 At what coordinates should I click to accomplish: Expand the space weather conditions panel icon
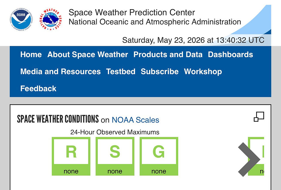click(259, 117)
